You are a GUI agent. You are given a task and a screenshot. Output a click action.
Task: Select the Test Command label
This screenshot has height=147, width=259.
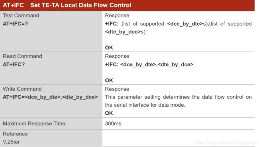click(x=21, y=16)
